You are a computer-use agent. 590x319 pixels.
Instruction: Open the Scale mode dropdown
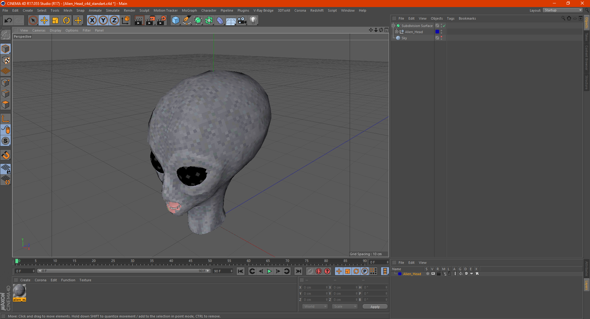[x=345, y=306]
